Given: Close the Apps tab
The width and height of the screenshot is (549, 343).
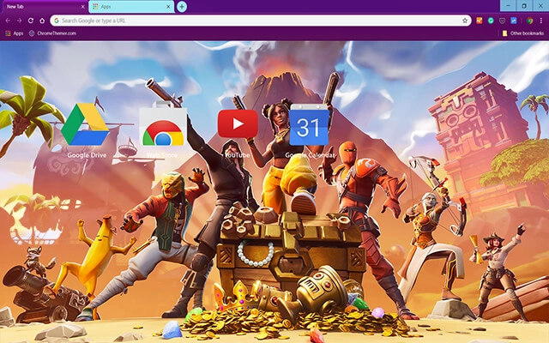Looking at the screenshot, I should click(x=168, y=7).
